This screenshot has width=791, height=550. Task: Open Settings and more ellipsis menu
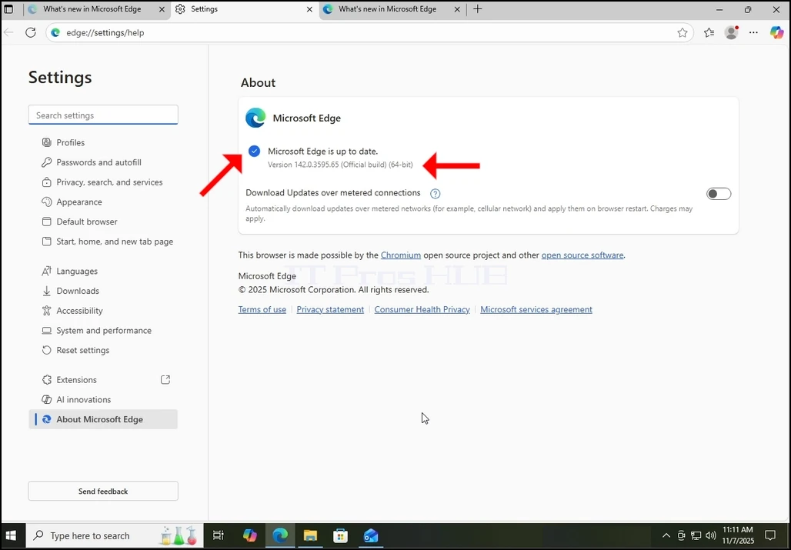(x=753, y=33)
